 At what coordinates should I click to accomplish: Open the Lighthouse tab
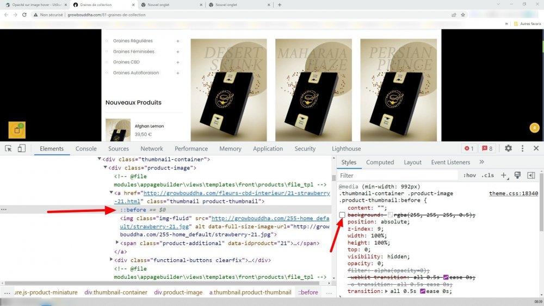coord(346,149)
